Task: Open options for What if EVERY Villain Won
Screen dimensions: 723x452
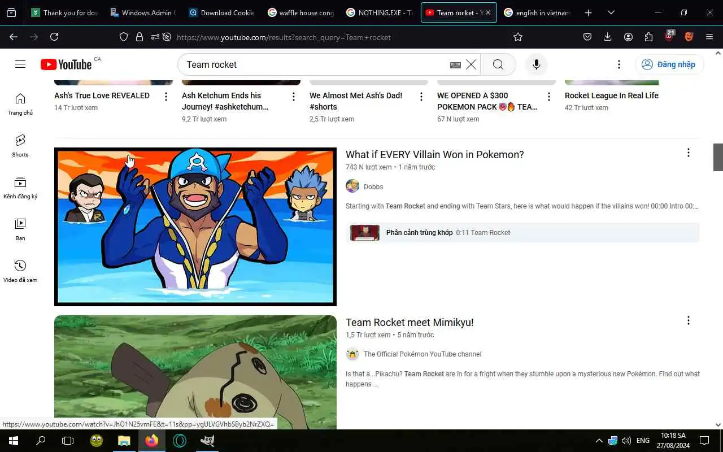Action: 688,153
